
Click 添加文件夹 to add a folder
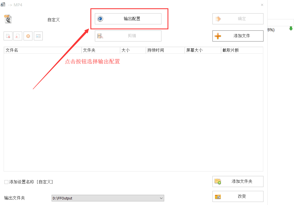tap(238, 181)
